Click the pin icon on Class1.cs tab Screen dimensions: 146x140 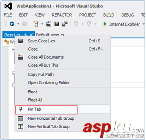[26, 35]
